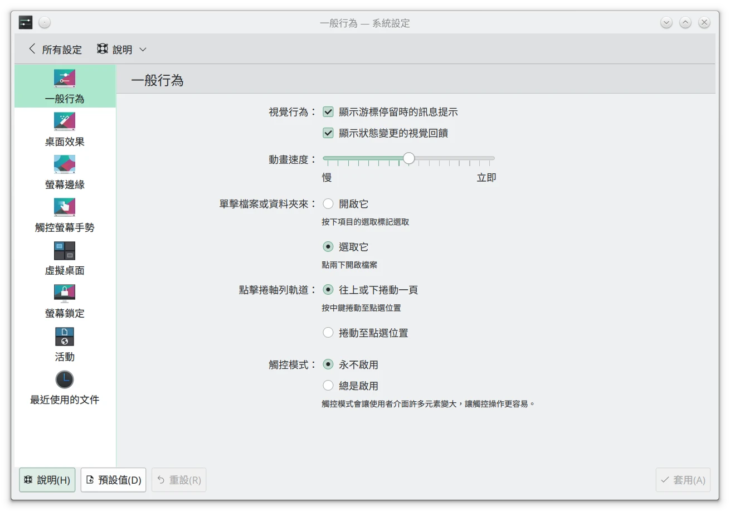This screenshot has width=730, height=511.
Task: Click the 動畫速度 slider handle
Action: pos(409,158)
